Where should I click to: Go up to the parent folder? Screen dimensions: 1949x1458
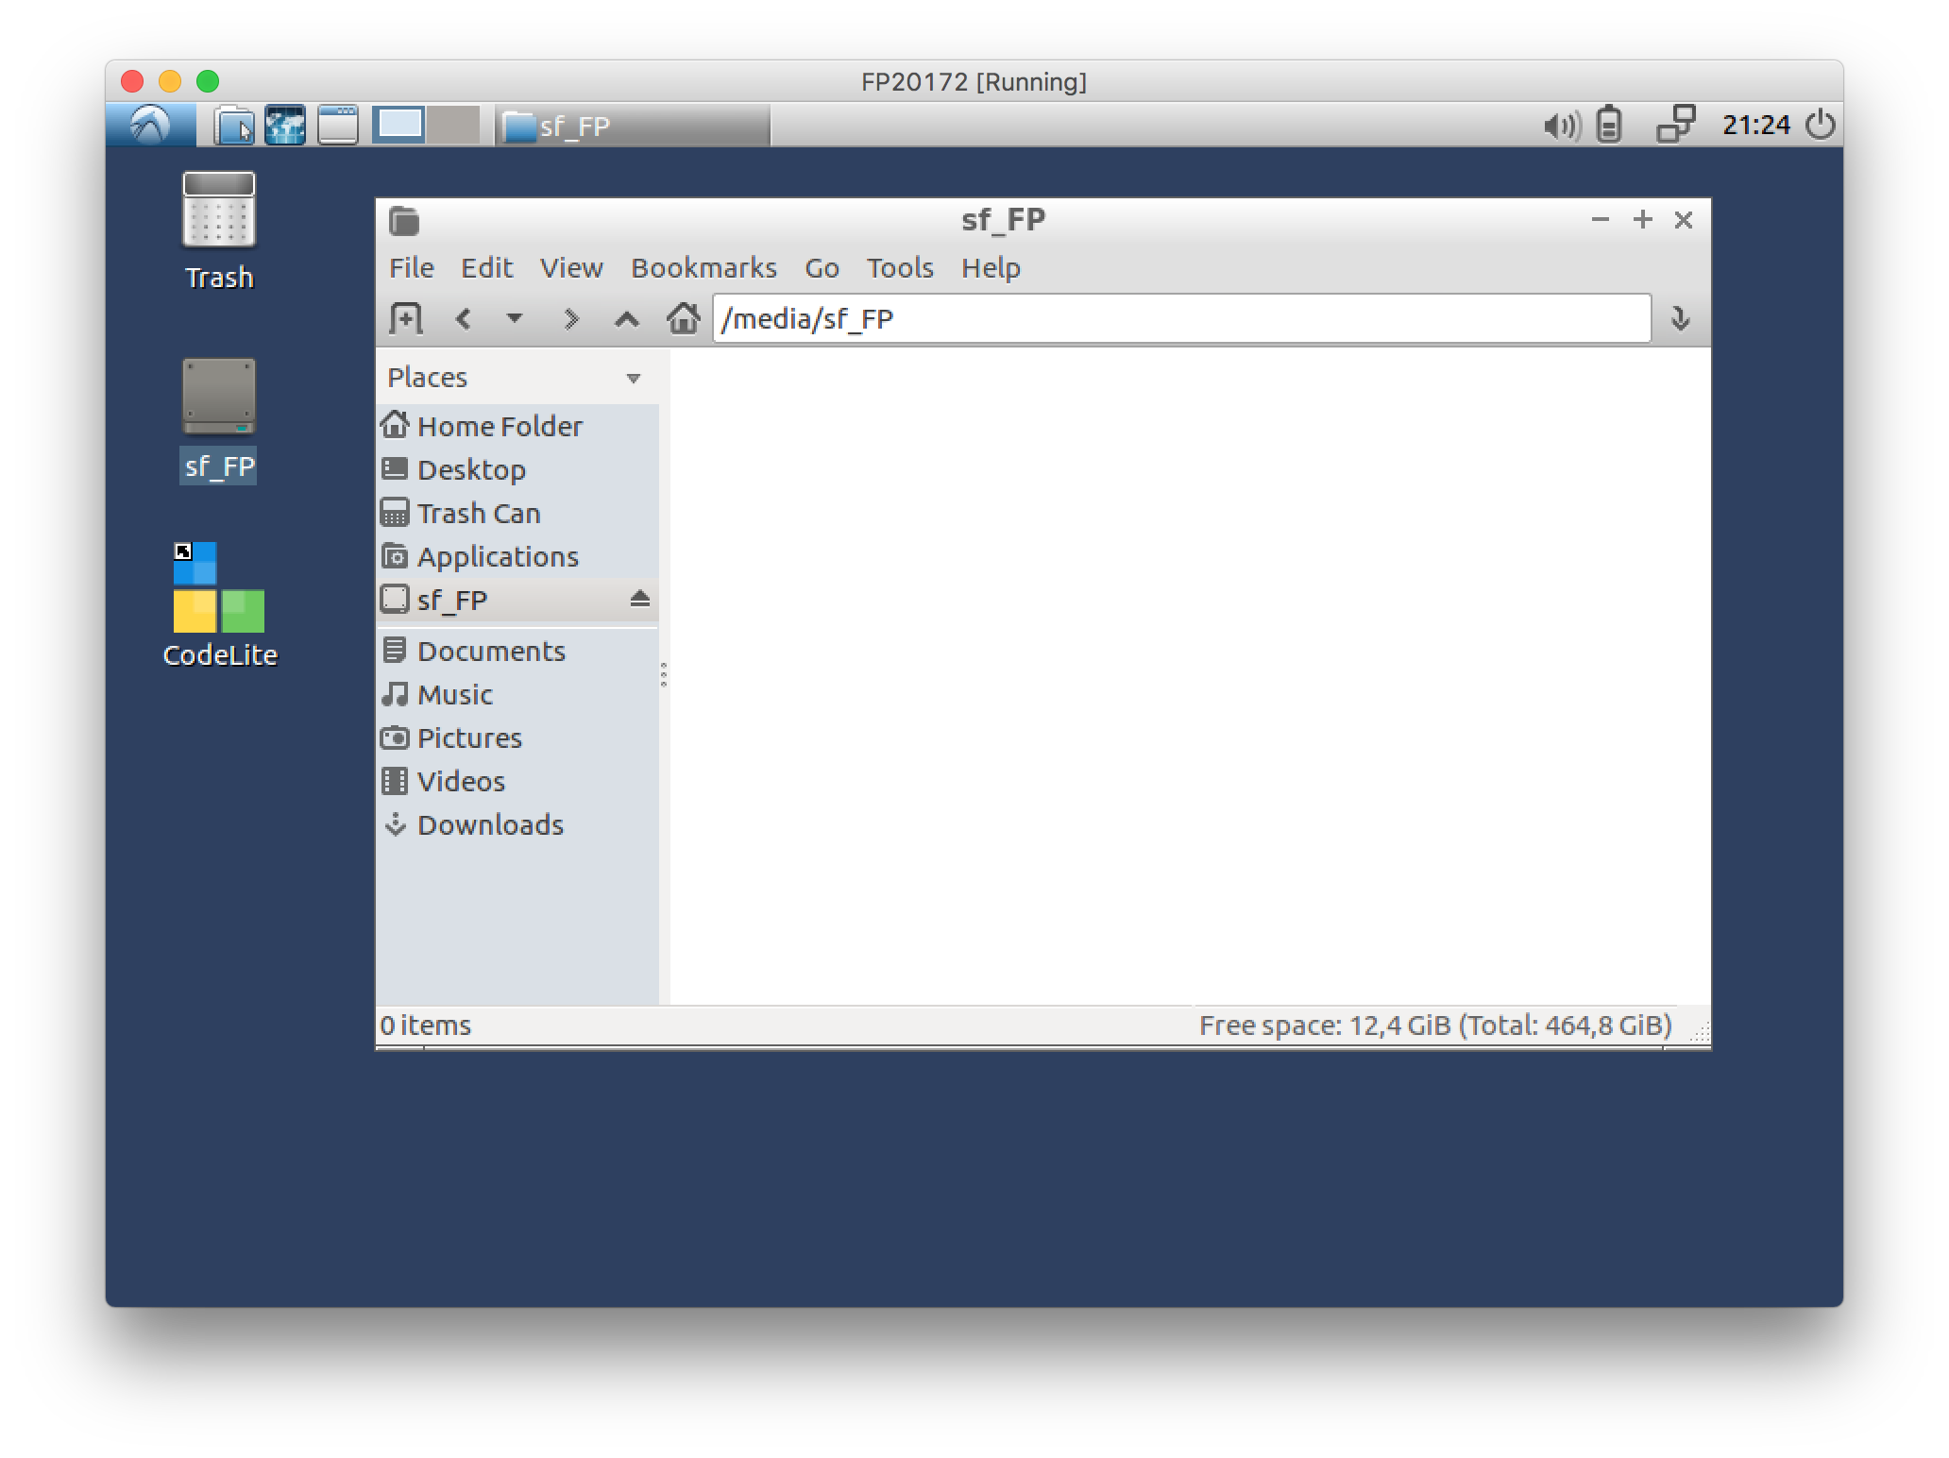(626, 318)
